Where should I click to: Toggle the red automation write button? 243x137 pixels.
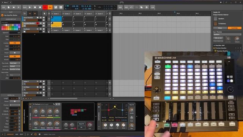[x=45, y=7]
